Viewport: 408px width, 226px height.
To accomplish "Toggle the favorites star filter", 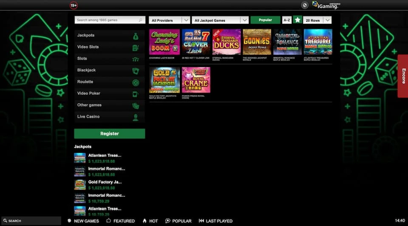I will (x=297, y=20).
